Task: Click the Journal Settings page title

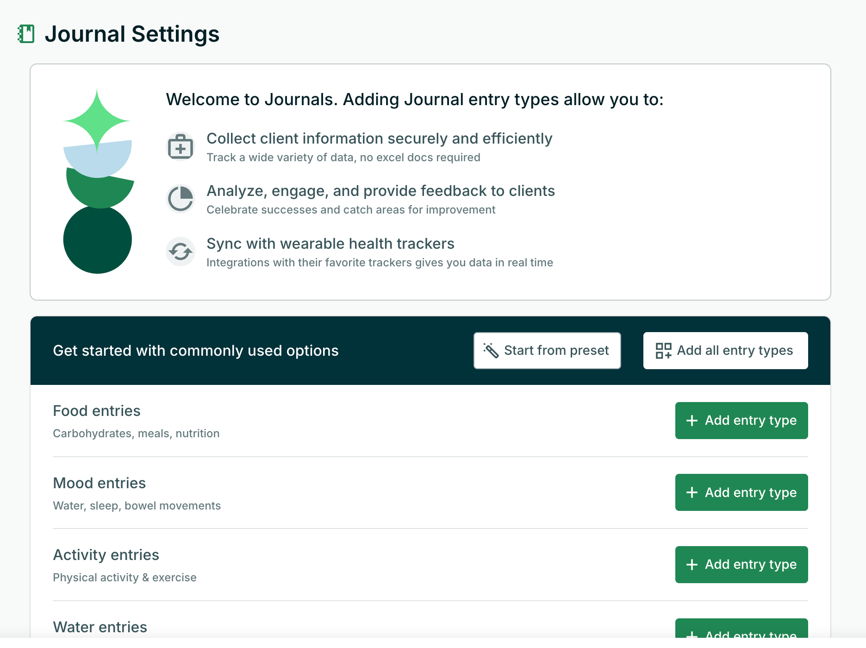Action: (x=132, y=34)
